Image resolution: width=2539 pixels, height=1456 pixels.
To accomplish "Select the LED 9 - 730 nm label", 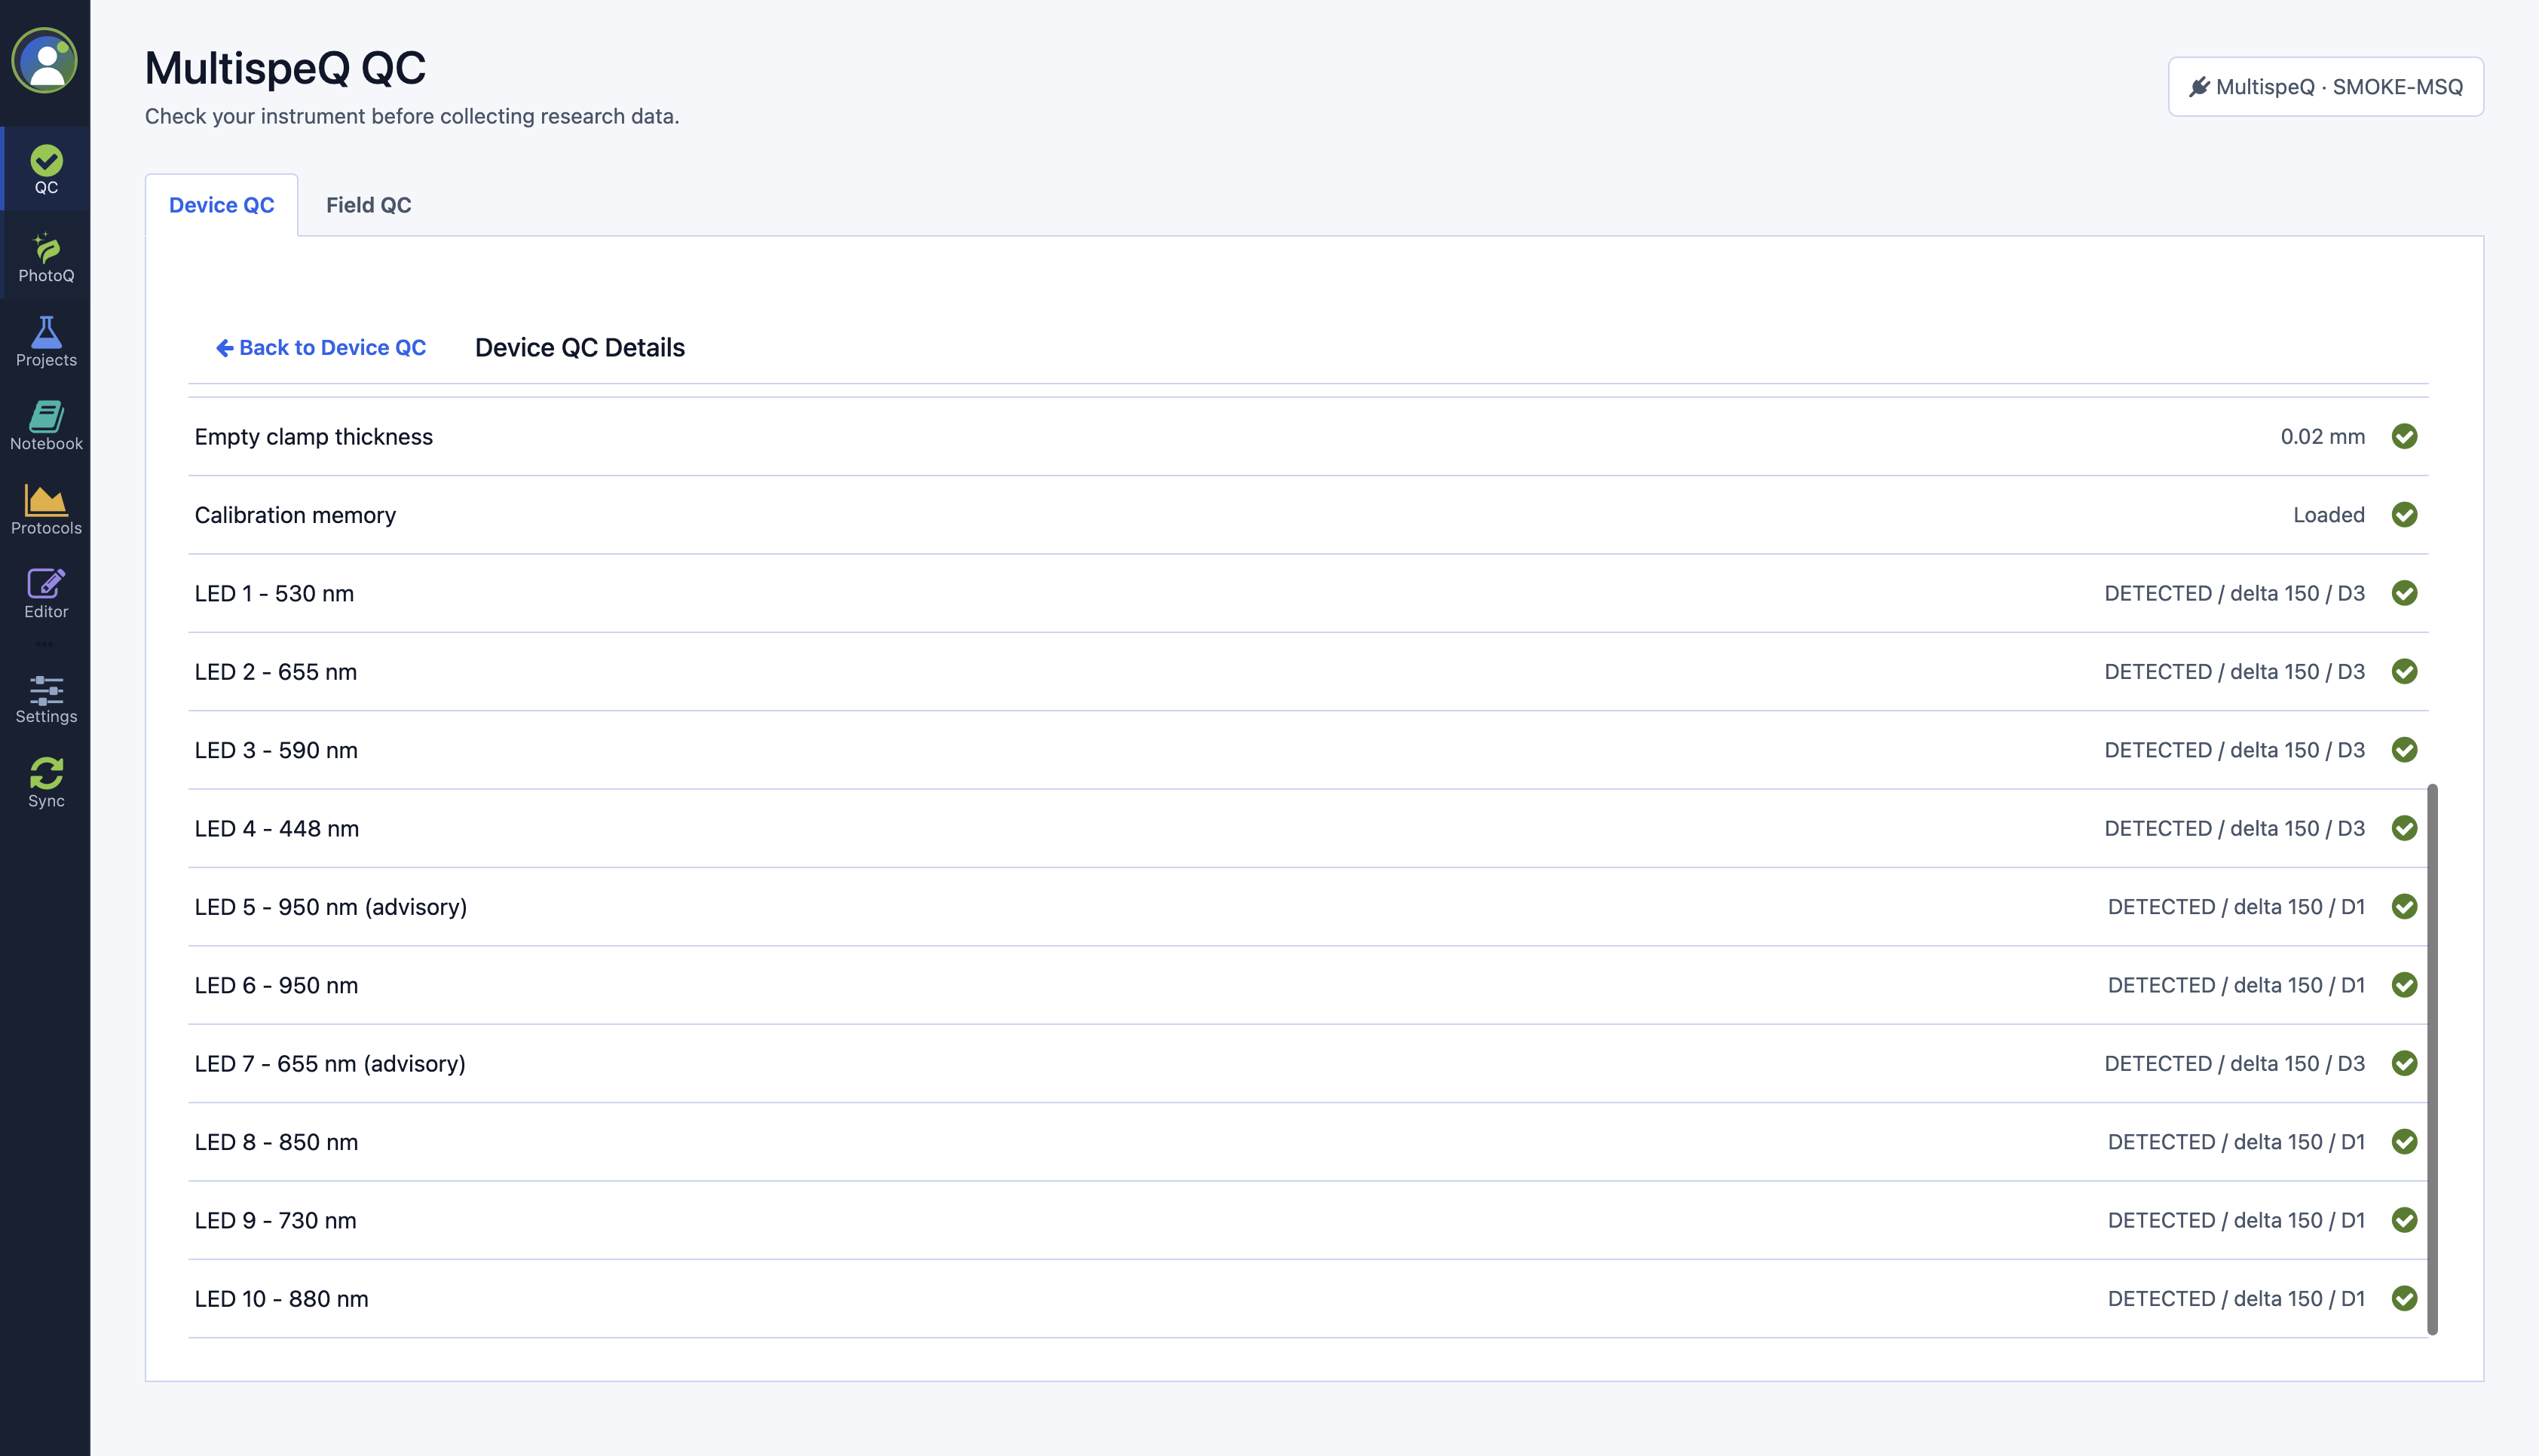I will click(x=275, y=1220).
